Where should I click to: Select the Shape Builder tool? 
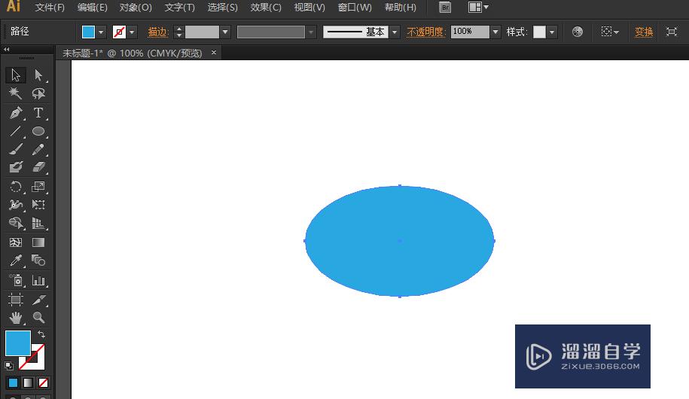(x=16, y=224)
